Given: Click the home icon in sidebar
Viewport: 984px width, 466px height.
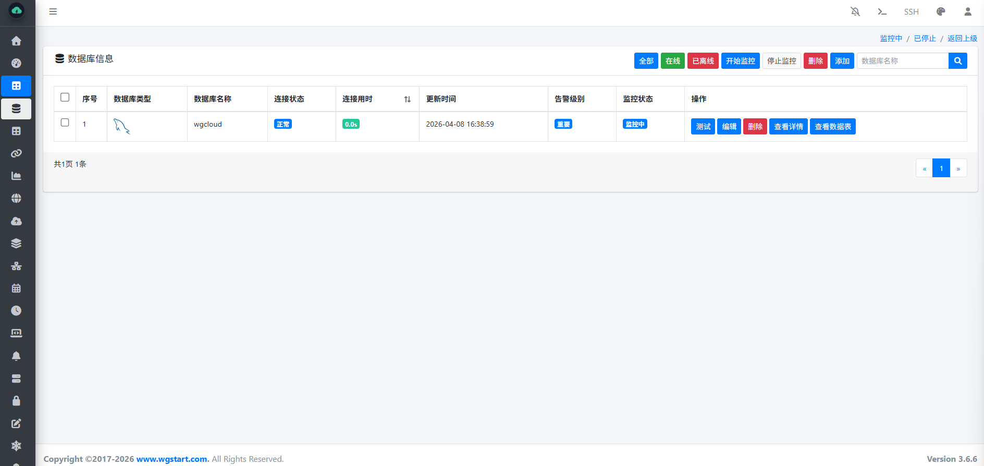Looking at the screenshot, I should (x=16, y=41).
